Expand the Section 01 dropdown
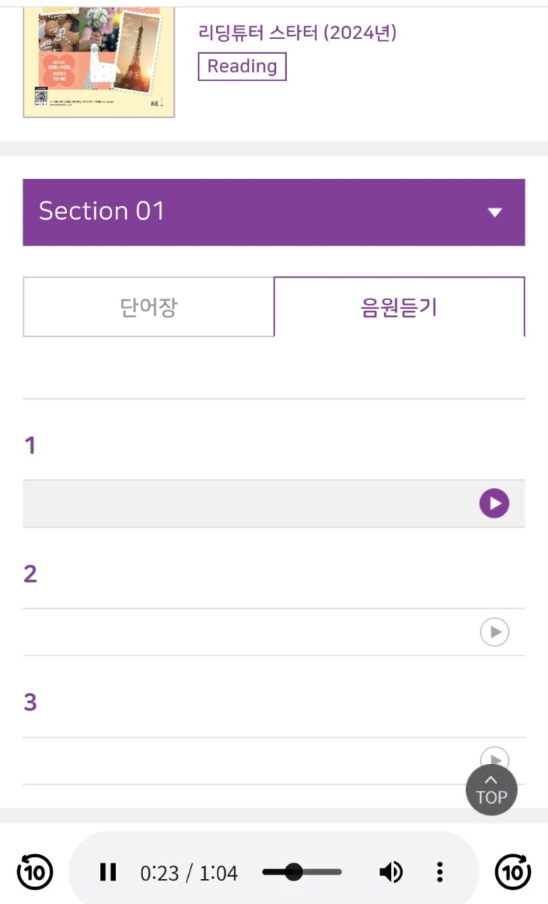The image size is (548, 904). [274, 212]
